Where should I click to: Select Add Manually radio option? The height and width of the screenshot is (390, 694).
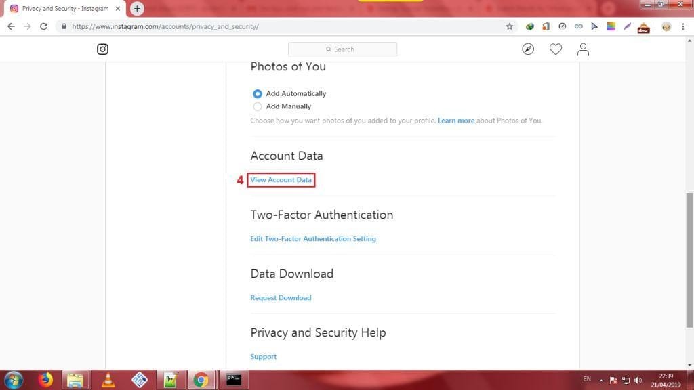(x=258, y=106)
